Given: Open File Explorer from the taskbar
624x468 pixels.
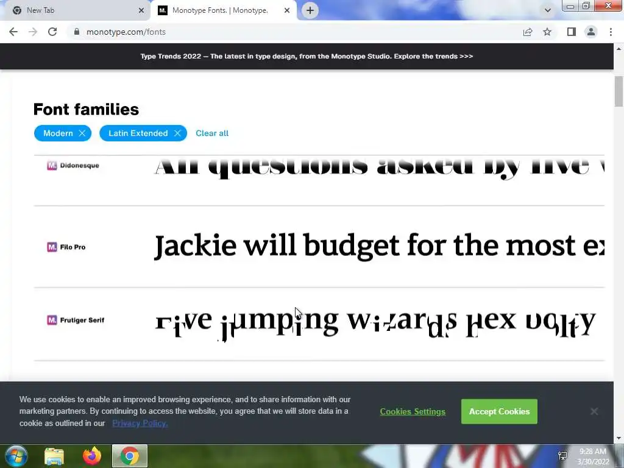Looking at the screenshot, I should 54,456.
